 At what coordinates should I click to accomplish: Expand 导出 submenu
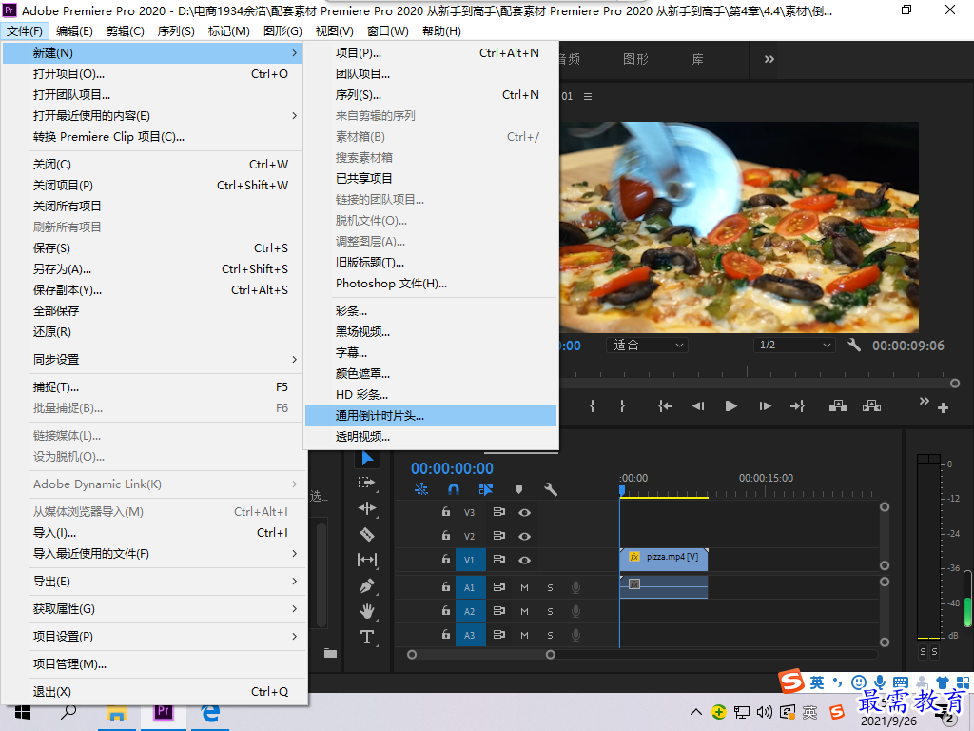point(153,582)
